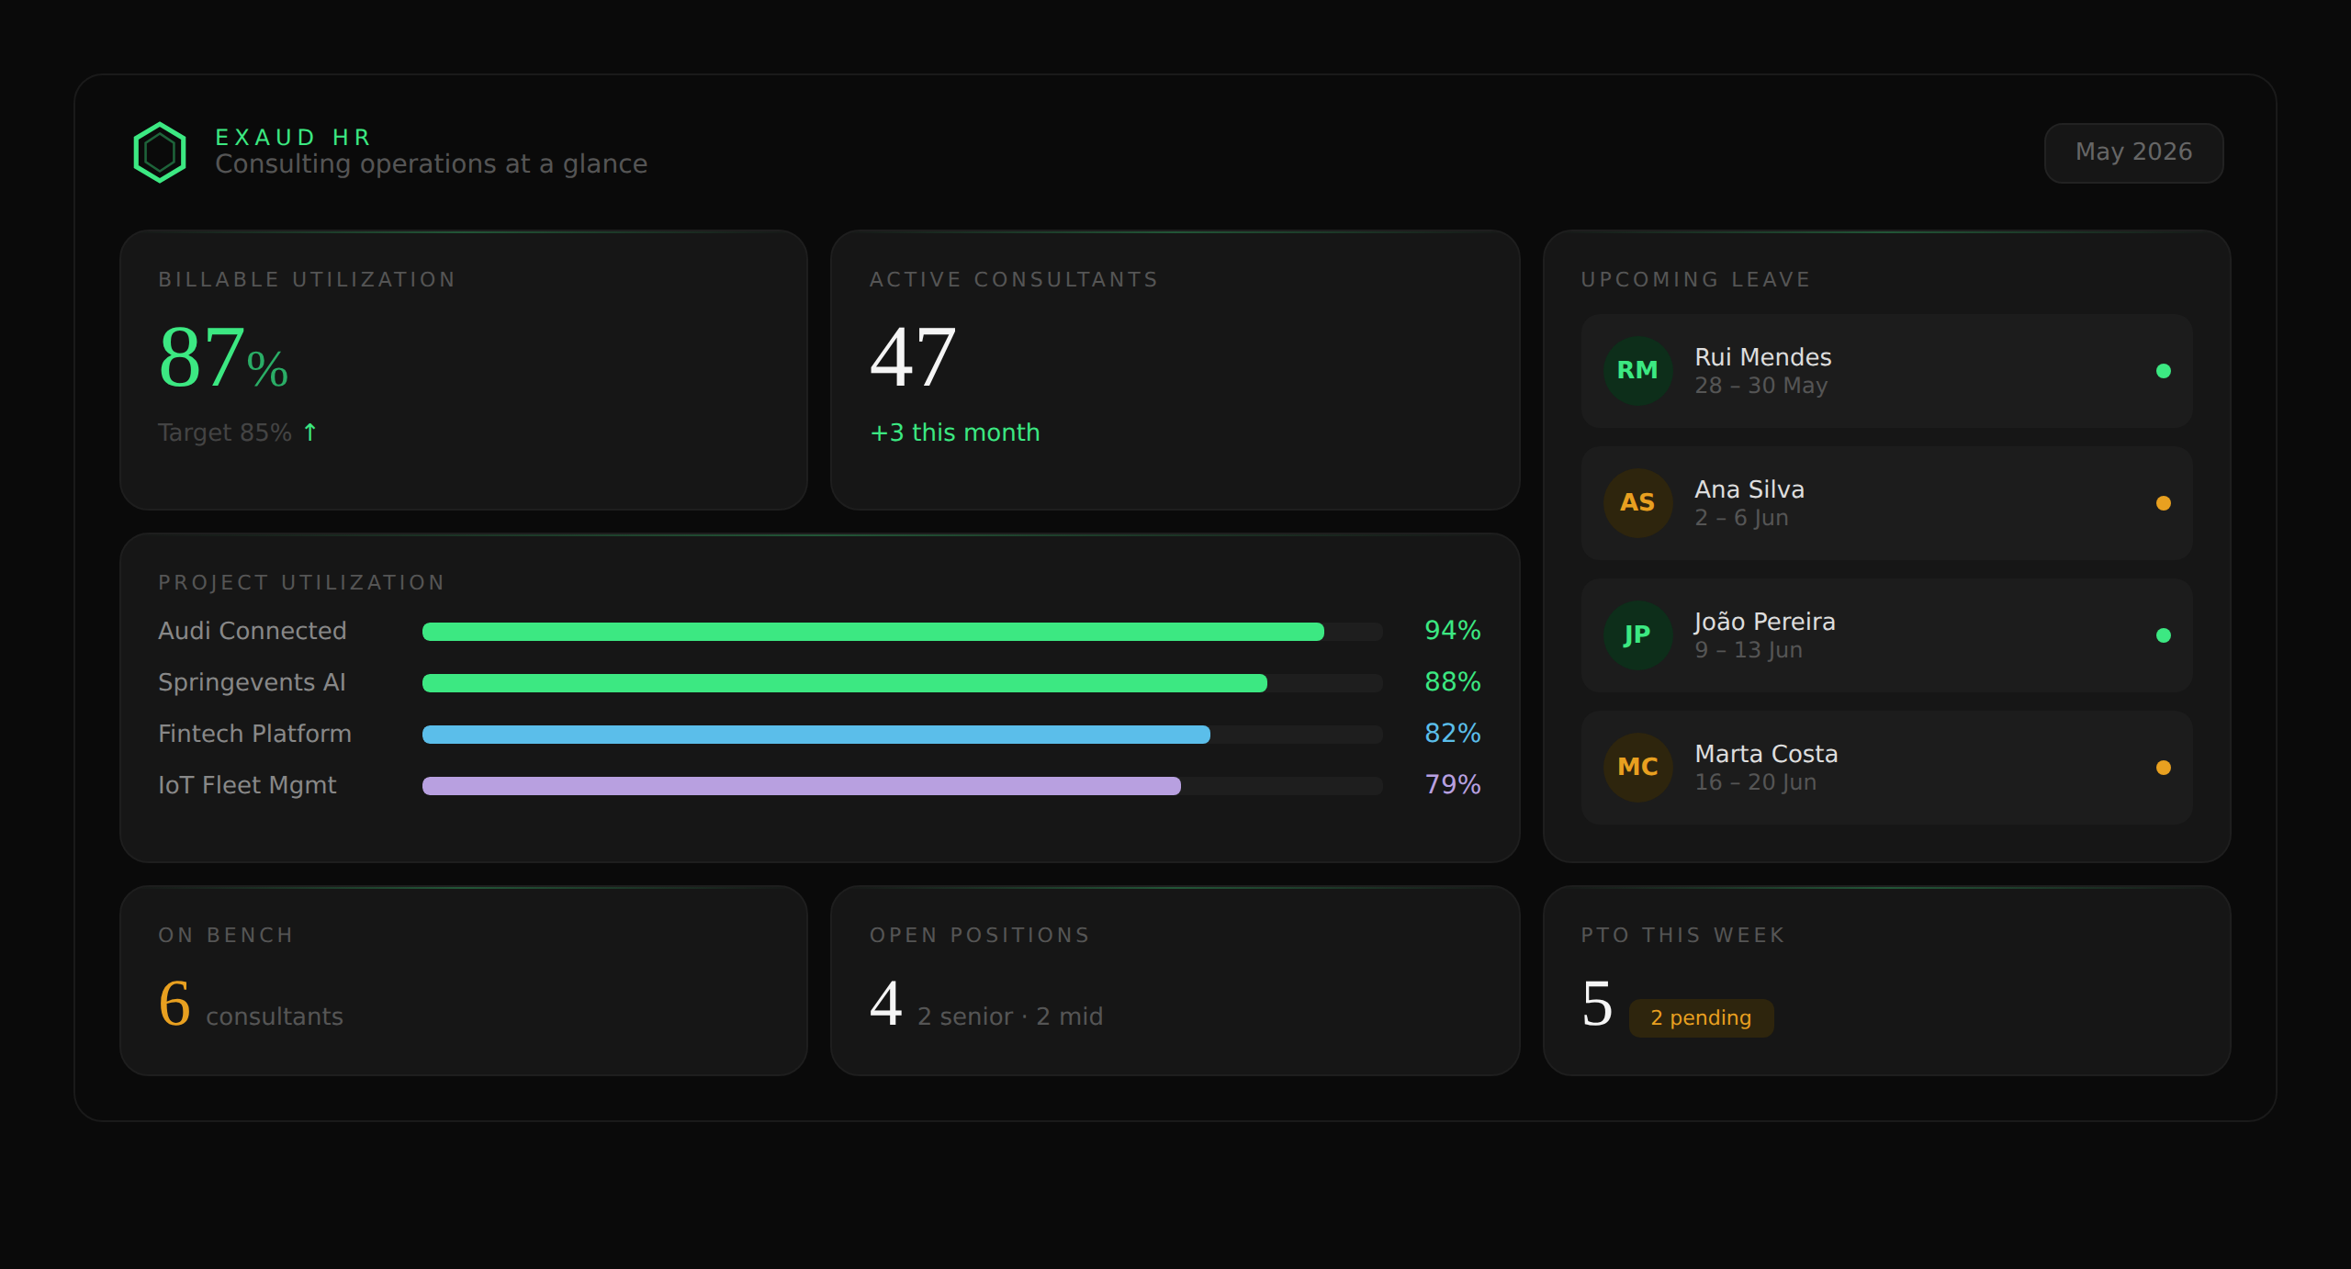Screen dimensions: 2351x1269
Task: Click the orange status dot beside Marta Costa
Action: pyautogui.click(x=2164, y=768)
